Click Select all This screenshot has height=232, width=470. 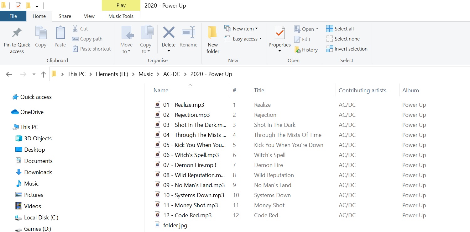click(340, 29)
